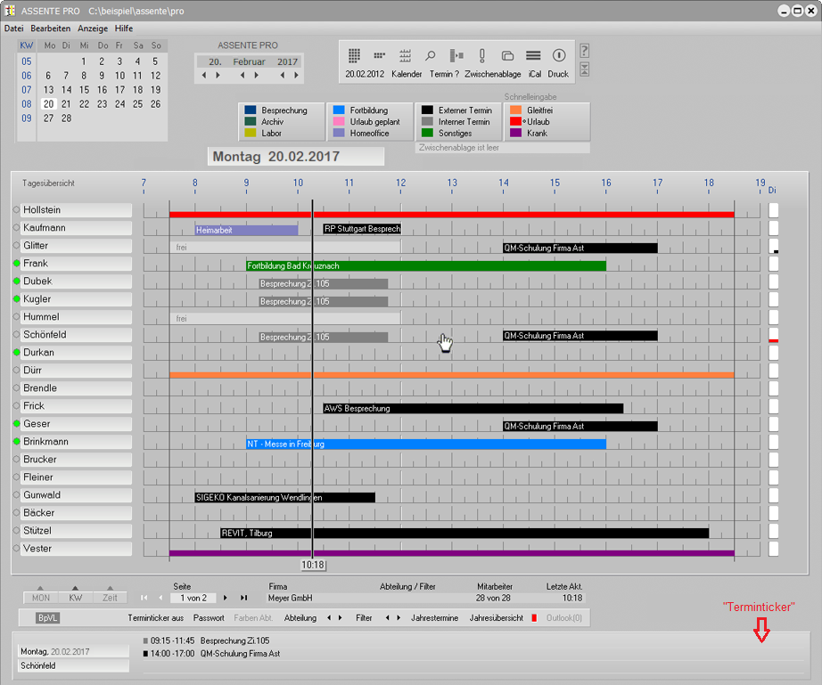
Task: Select the Krank purple swatch
Action: (516, 133)
